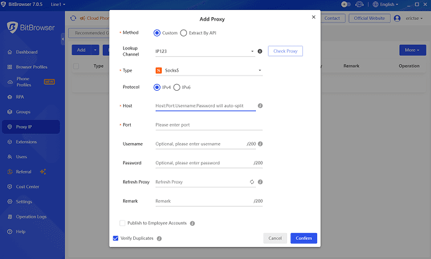Viewport: 431px width, 259px height.
Task: Open Groups in the sidebar
Action: (x=31, y=112)
